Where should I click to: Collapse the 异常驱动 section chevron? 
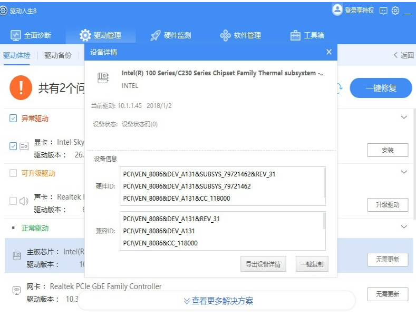click(404, 117)
